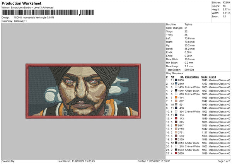Pick the brown swatch in stop 14
Viewport: 232px width, 164px height.
[x=176, y=125]
